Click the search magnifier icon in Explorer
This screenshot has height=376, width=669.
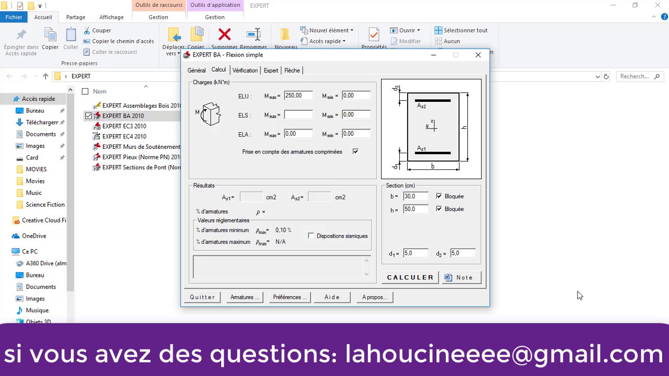point(657,76)
